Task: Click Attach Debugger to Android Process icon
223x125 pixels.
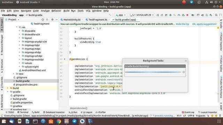Action: coord(183,15)
